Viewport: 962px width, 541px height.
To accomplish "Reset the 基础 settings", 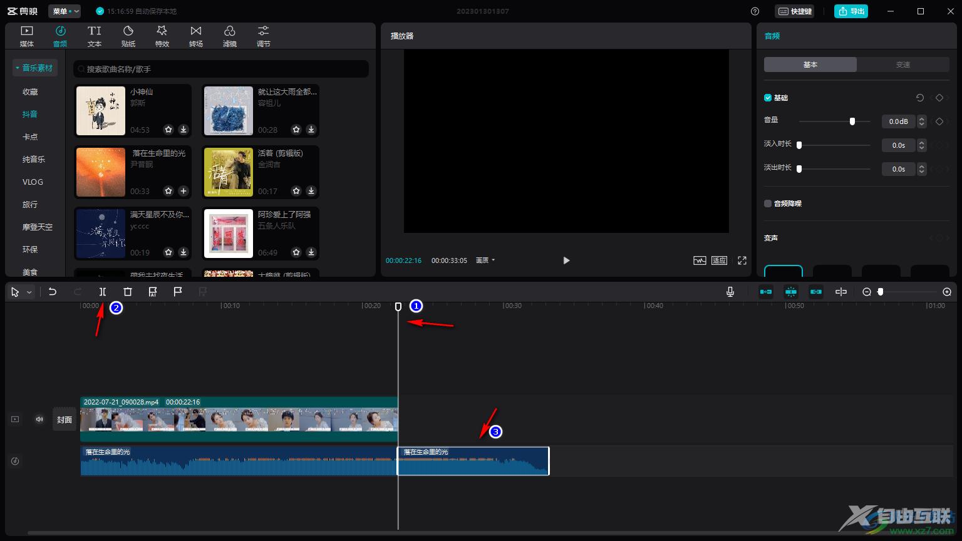I will (x=920, y=98).
